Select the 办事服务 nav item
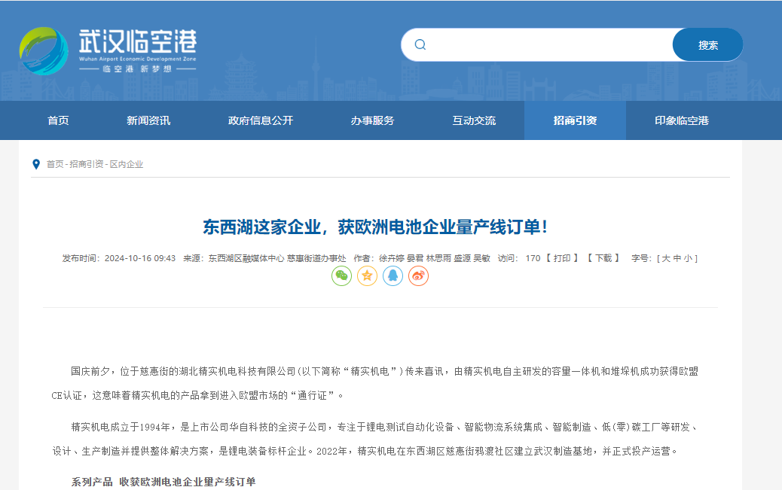 (372, 120)
